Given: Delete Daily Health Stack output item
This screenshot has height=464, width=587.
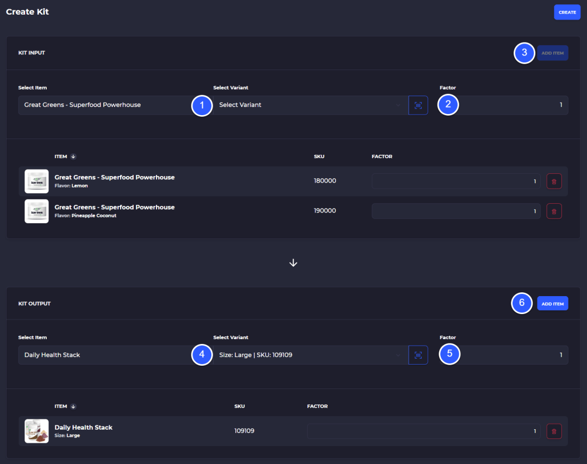Looking at the screenshot, I should tap(554, 431).
